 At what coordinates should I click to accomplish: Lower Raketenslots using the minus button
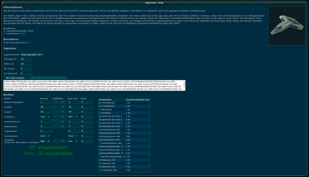(56, 126)
